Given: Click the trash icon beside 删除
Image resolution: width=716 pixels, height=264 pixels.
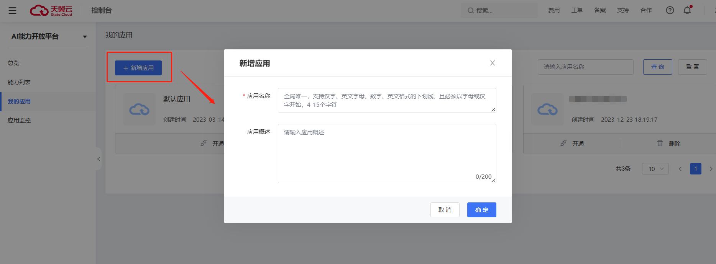Looking at the screenshot, I should click(660, 143).
